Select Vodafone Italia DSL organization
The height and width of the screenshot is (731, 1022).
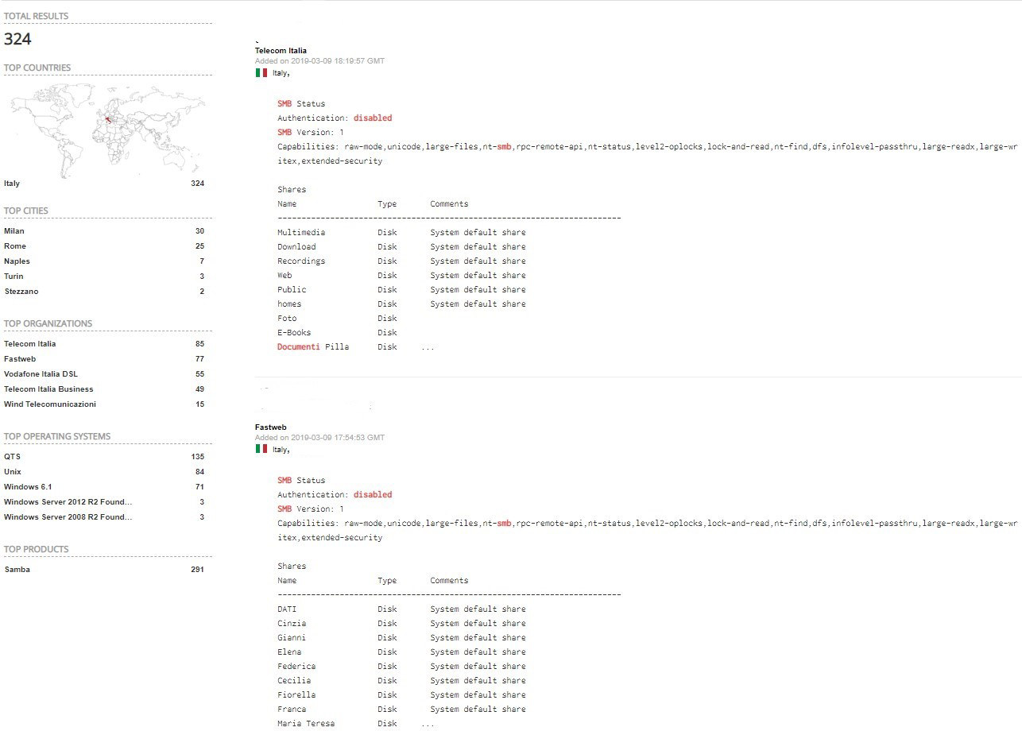coord(41,374)
